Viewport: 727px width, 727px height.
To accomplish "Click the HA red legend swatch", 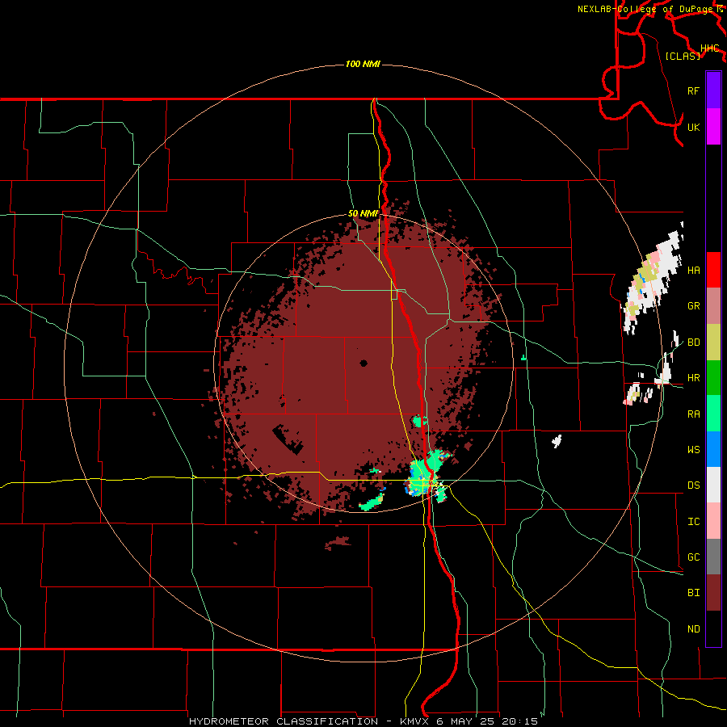I will tap(713, 270).
